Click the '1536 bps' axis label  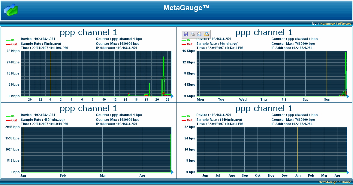point(12,138)
